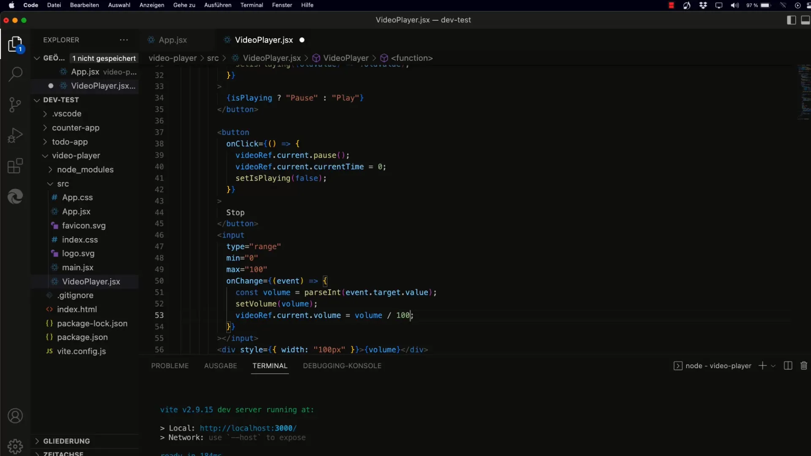Screen dimensions: 811x456
Task: Click the trash icon to kill terminal
Action: point(804,366)
